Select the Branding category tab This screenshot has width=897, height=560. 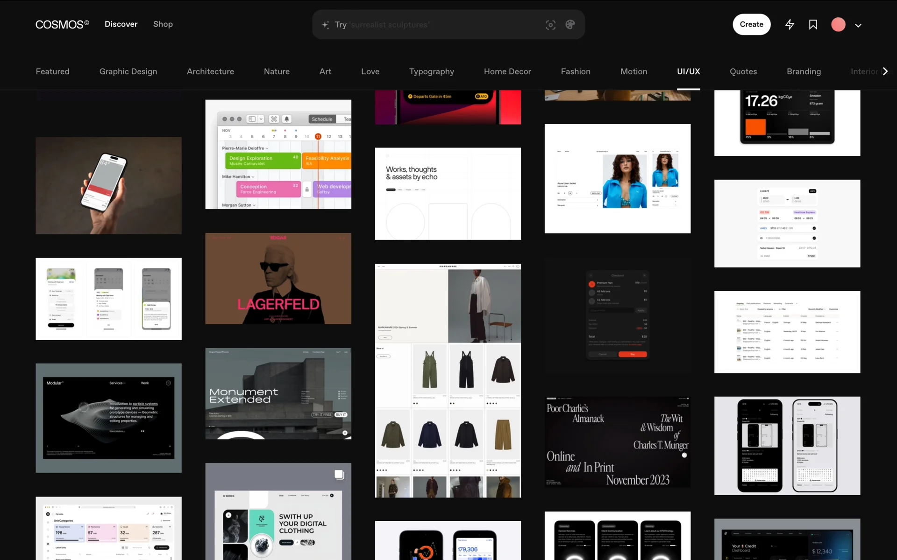(x=804, y=71)
